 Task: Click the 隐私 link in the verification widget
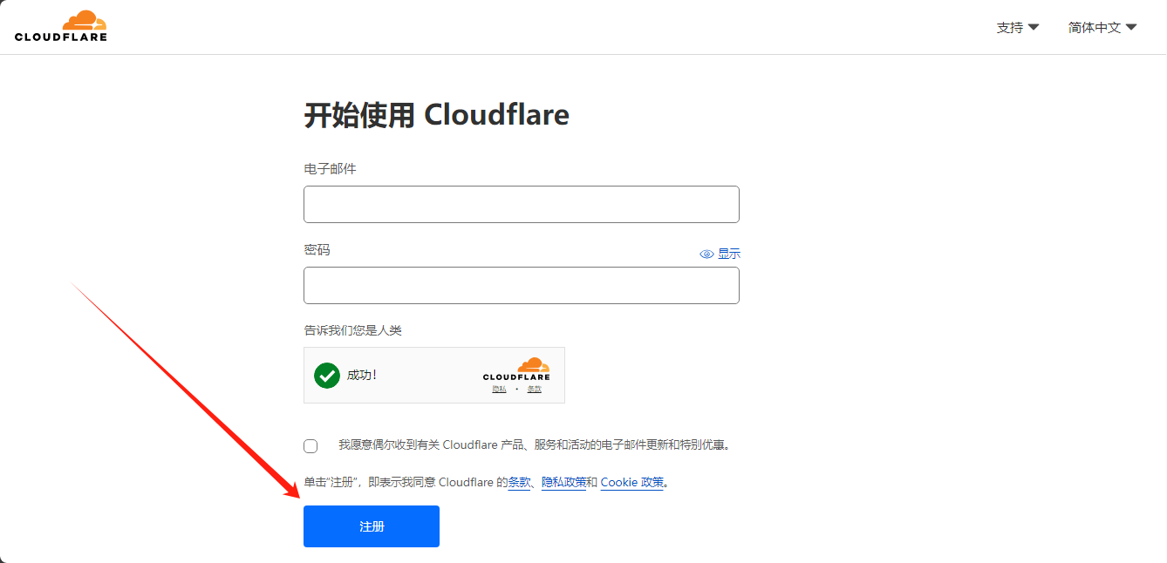click(499, 389)
